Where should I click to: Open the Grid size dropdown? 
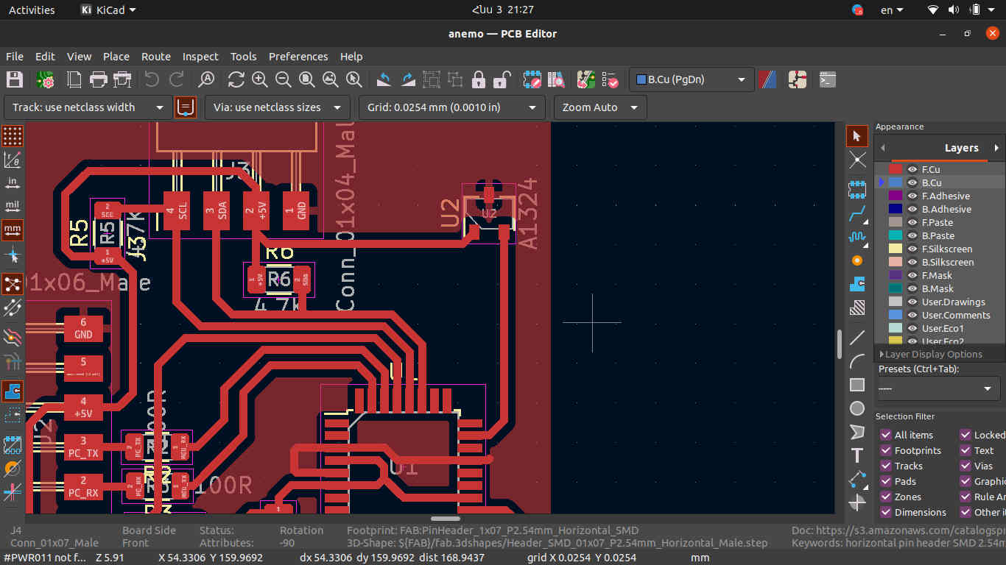point(451,107)
